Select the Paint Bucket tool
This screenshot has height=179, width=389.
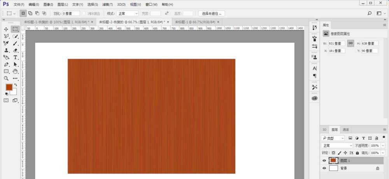point(6,57)
